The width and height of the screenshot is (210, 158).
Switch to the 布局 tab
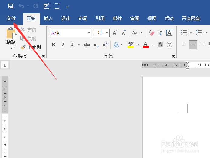point(83,18)
